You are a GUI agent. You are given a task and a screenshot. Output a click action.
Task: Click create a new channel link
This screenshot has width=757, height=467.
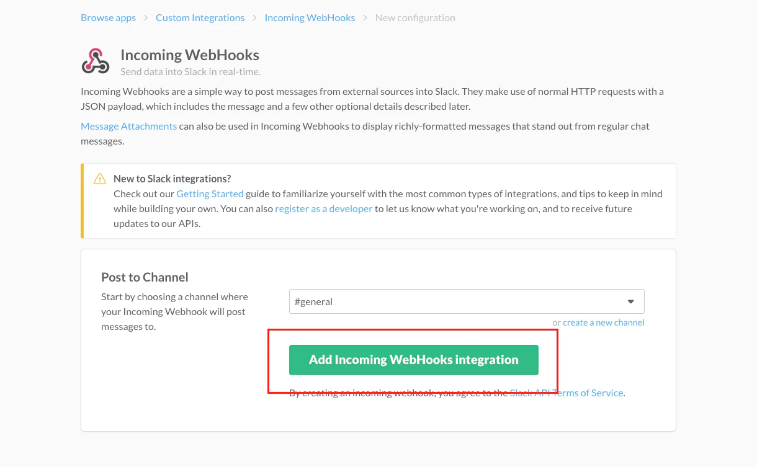coord(604,322)
